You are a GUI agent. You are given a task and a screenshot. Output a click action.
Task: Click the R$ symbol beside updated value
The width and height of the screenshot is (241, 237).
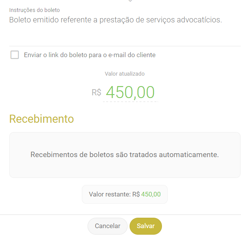(x=96, y=93)
